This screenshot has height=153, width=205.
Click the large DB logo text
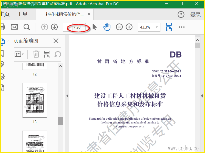point(176,55)
